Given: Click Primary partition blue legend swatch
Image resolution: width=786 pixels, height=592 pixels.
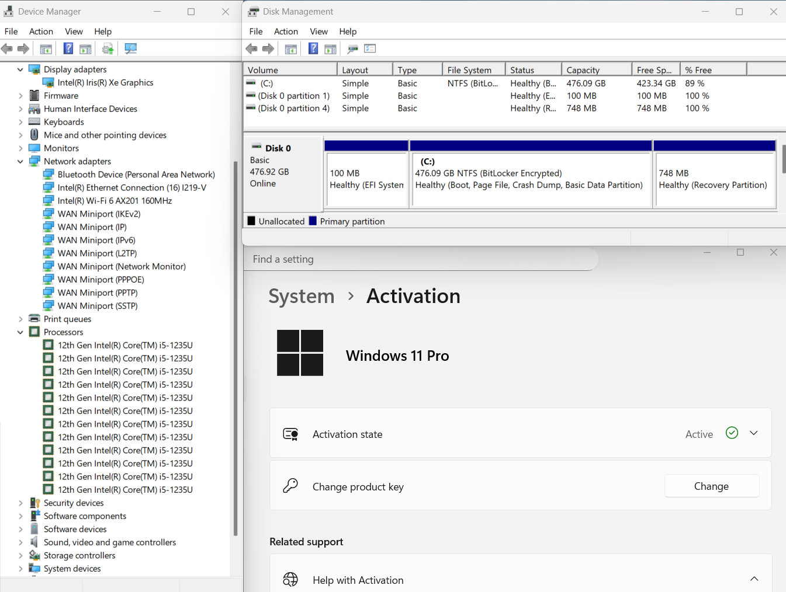Looking at the screenshot, I should (x=313, y=221).
